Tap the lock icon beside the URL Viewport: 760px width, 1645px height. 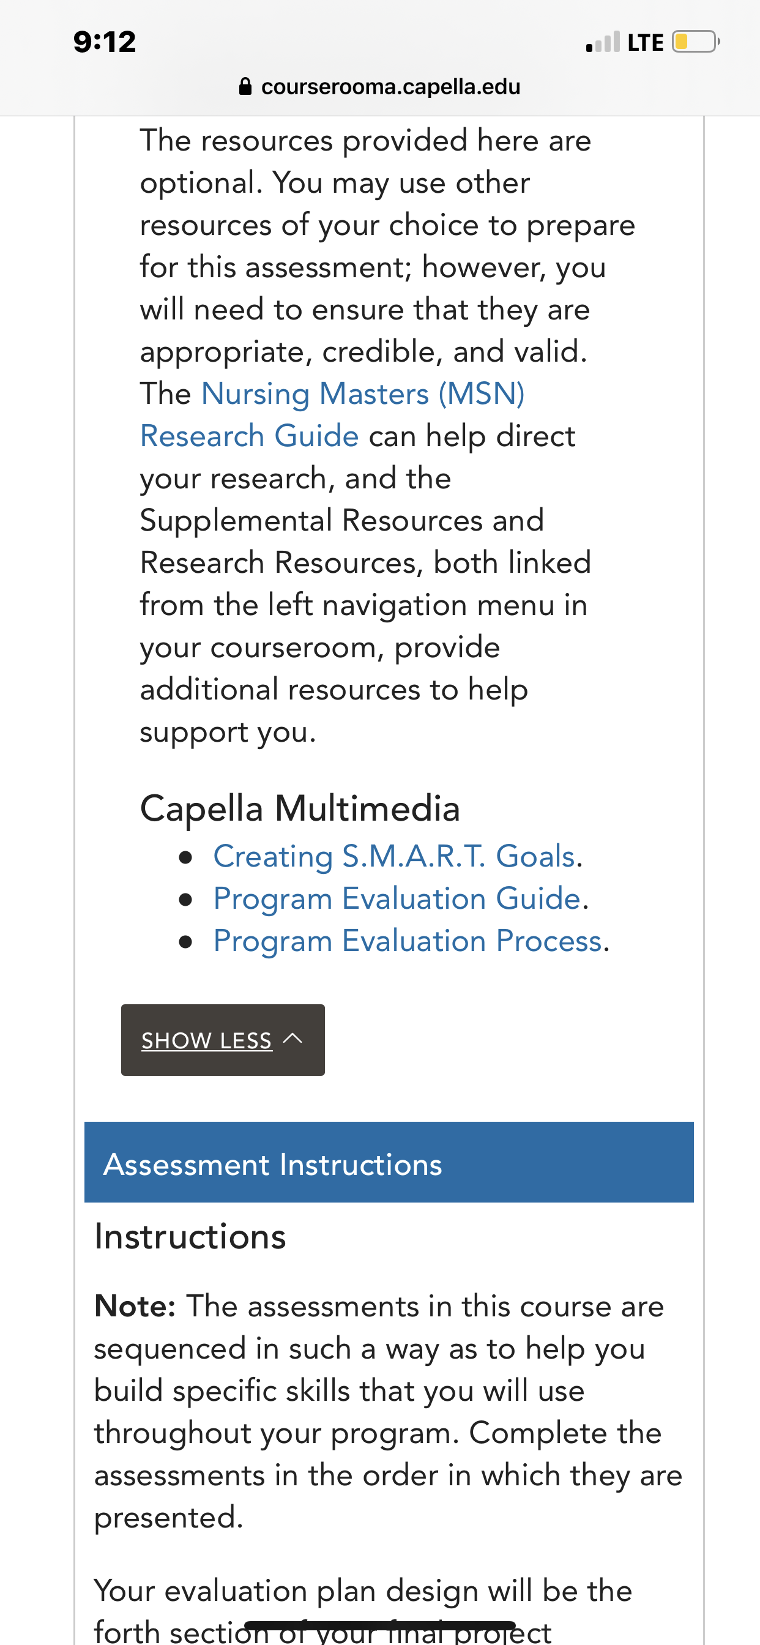(245, 86)
